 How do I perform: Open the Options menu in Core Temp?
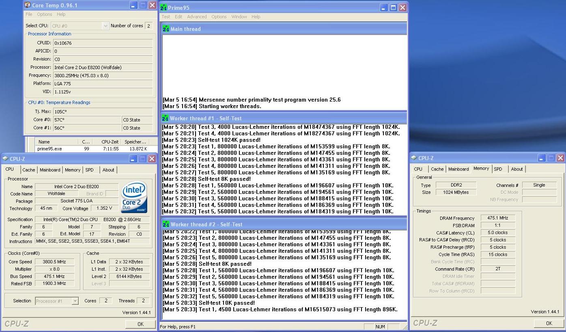point(45,14)
